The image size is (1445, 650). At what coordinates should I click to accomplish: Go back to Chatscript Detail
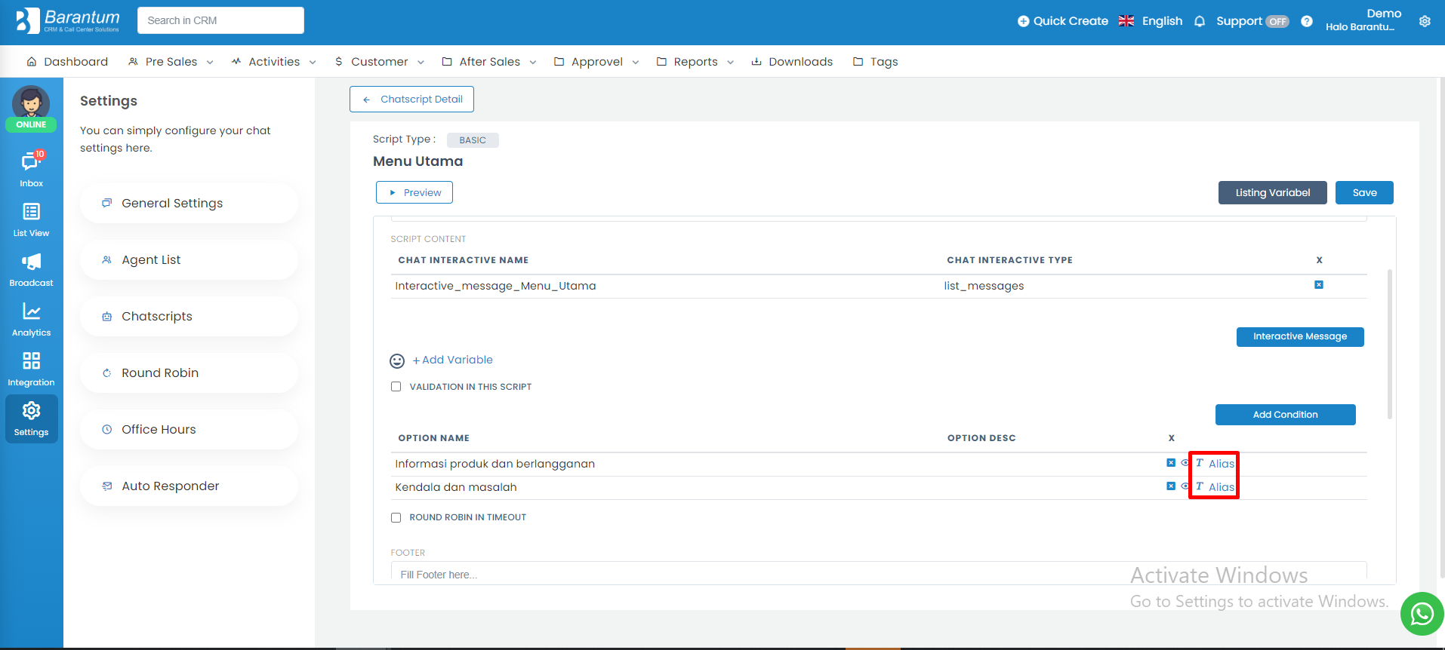point(411,100)
